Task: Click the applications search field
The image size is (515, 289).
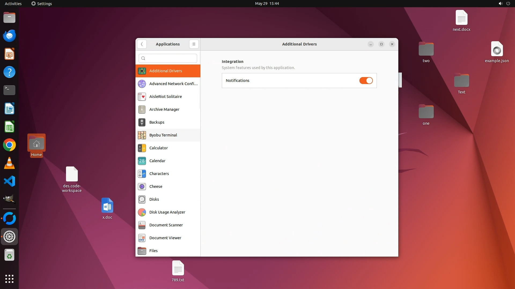Action: [x=168, y=58]
